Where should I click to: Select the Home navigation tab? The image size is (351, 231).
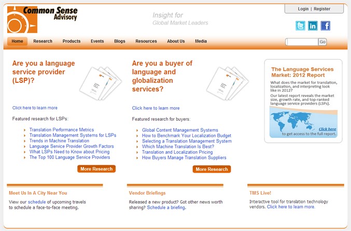[x=17, y=41]
